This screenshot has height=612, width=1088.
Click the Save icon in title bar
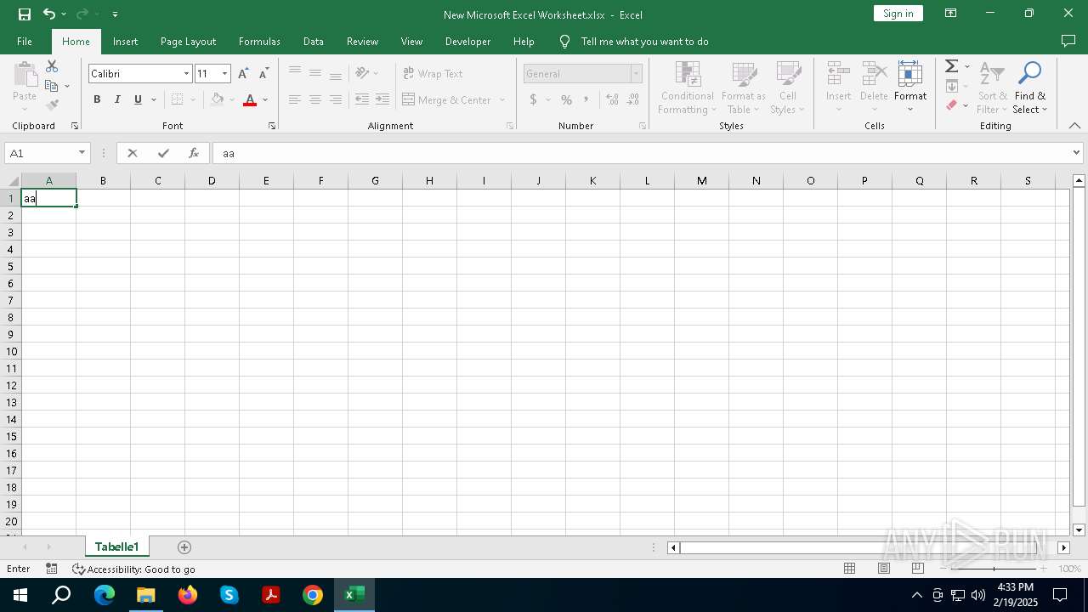pos(25,14)
